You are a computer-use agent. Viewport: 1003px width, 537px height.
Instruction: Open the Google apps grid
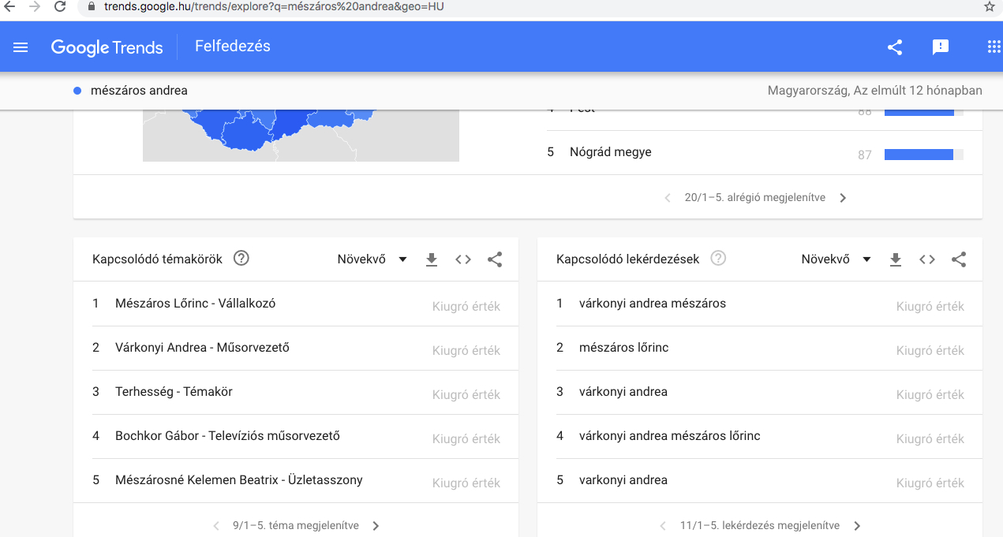coord(994,47)
